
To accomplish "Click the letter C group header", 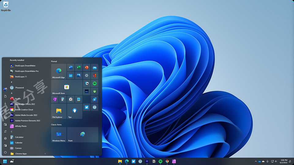I will coord(12,132).
